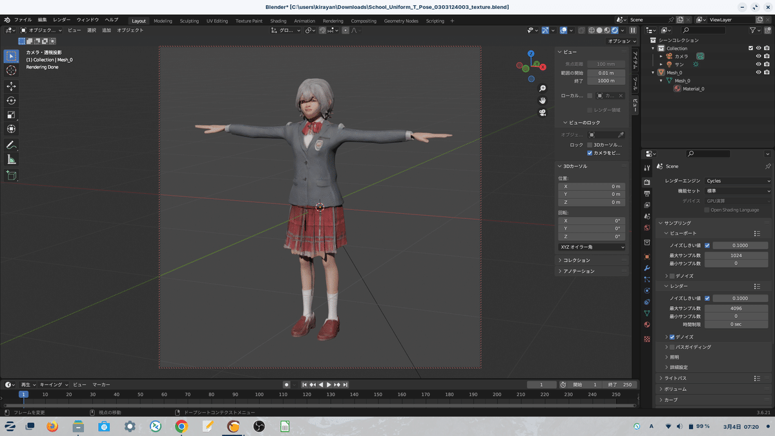Select the Rotate tool in the toolbar
This screenshot has height=436, width=775.
pos(10,100)
